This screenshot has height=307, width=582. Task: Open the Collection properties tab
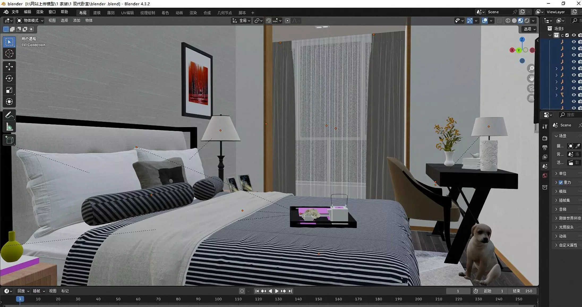545,187
